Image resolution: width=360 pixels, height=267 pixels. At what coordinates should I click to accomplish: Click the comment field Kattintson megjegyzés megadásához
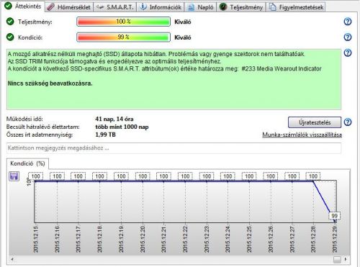click(174, 148)
